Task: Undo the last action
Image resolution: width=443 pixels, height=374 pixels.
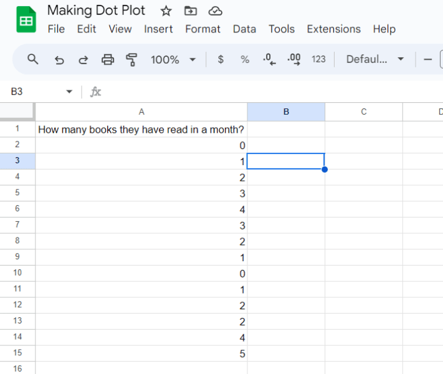Action: pyautogui.click(x=59, y=59)
